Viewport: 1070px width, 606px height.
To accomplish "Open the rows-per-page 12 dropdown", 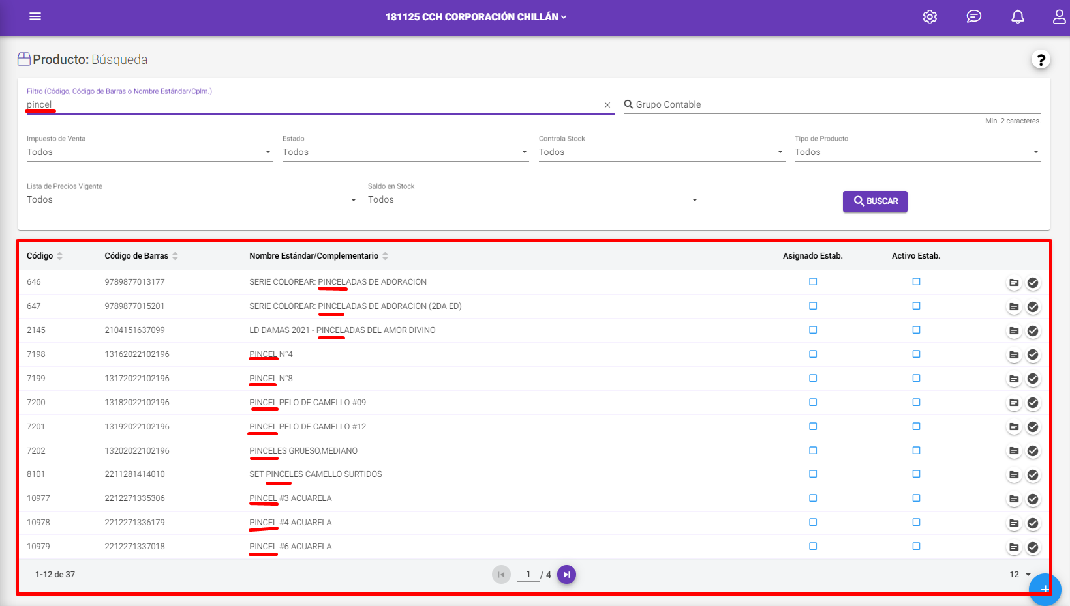I will (1020, 575).
